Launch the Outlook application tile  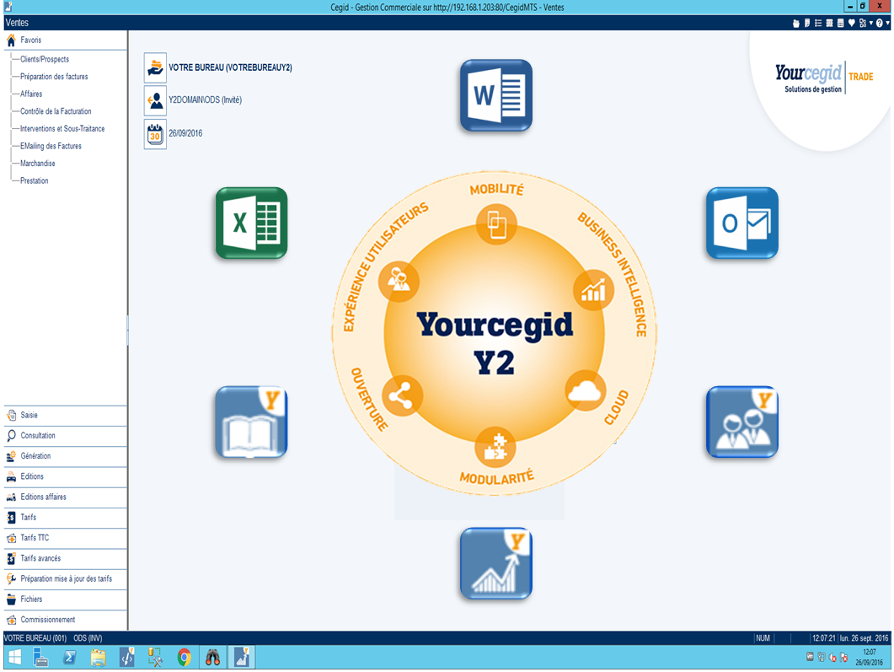coord(741,223)
